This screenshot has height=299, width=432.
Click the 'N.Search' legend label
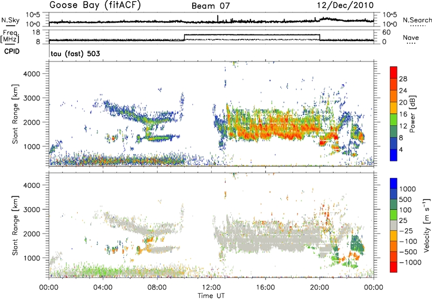(417, 20)
